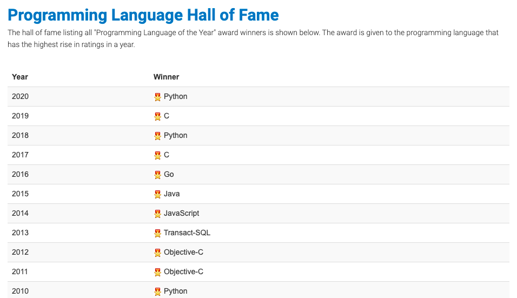
Task: Click the medal icon beside Transact-SQL
Action: pyautogui.click(x=157, y=233)
